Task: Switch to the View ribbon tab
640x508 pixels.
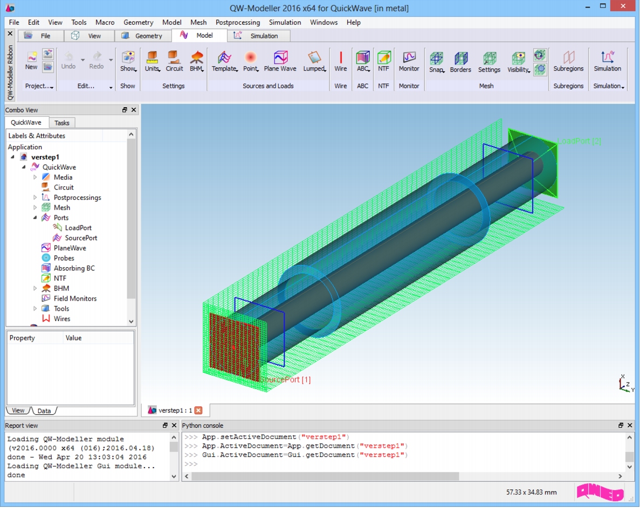Action: coord(89,36)
